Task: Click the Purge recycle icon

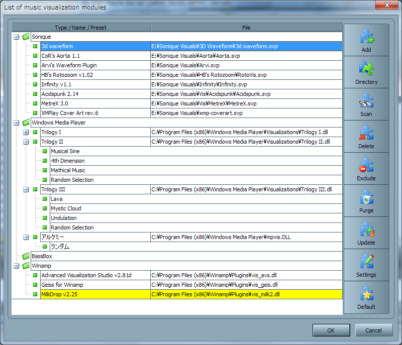Action: click(366, 197)
